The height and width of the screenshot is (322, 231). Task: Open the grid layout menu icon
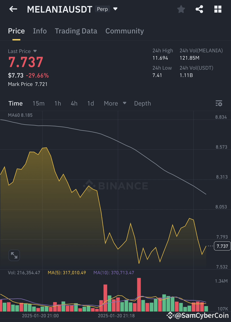tap(218, 9)
